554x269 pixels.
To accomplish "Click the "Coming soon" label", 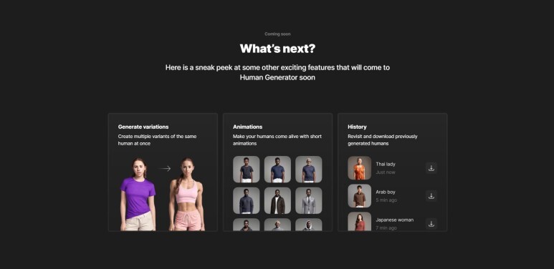I will (277, 34).
